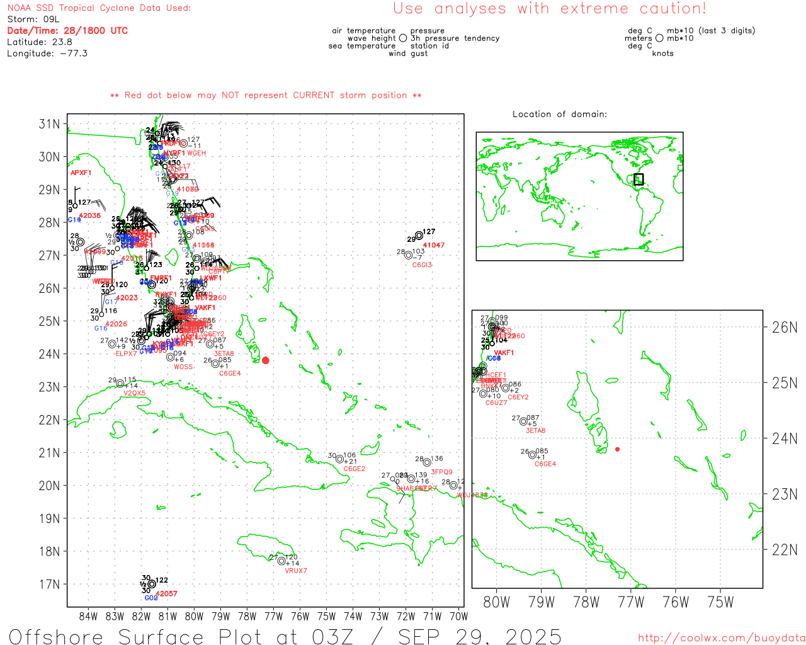The height and width of the screenshot is (645, 806).
Task: Click the 75W label on inset map
Action: (x=721, y=602)
